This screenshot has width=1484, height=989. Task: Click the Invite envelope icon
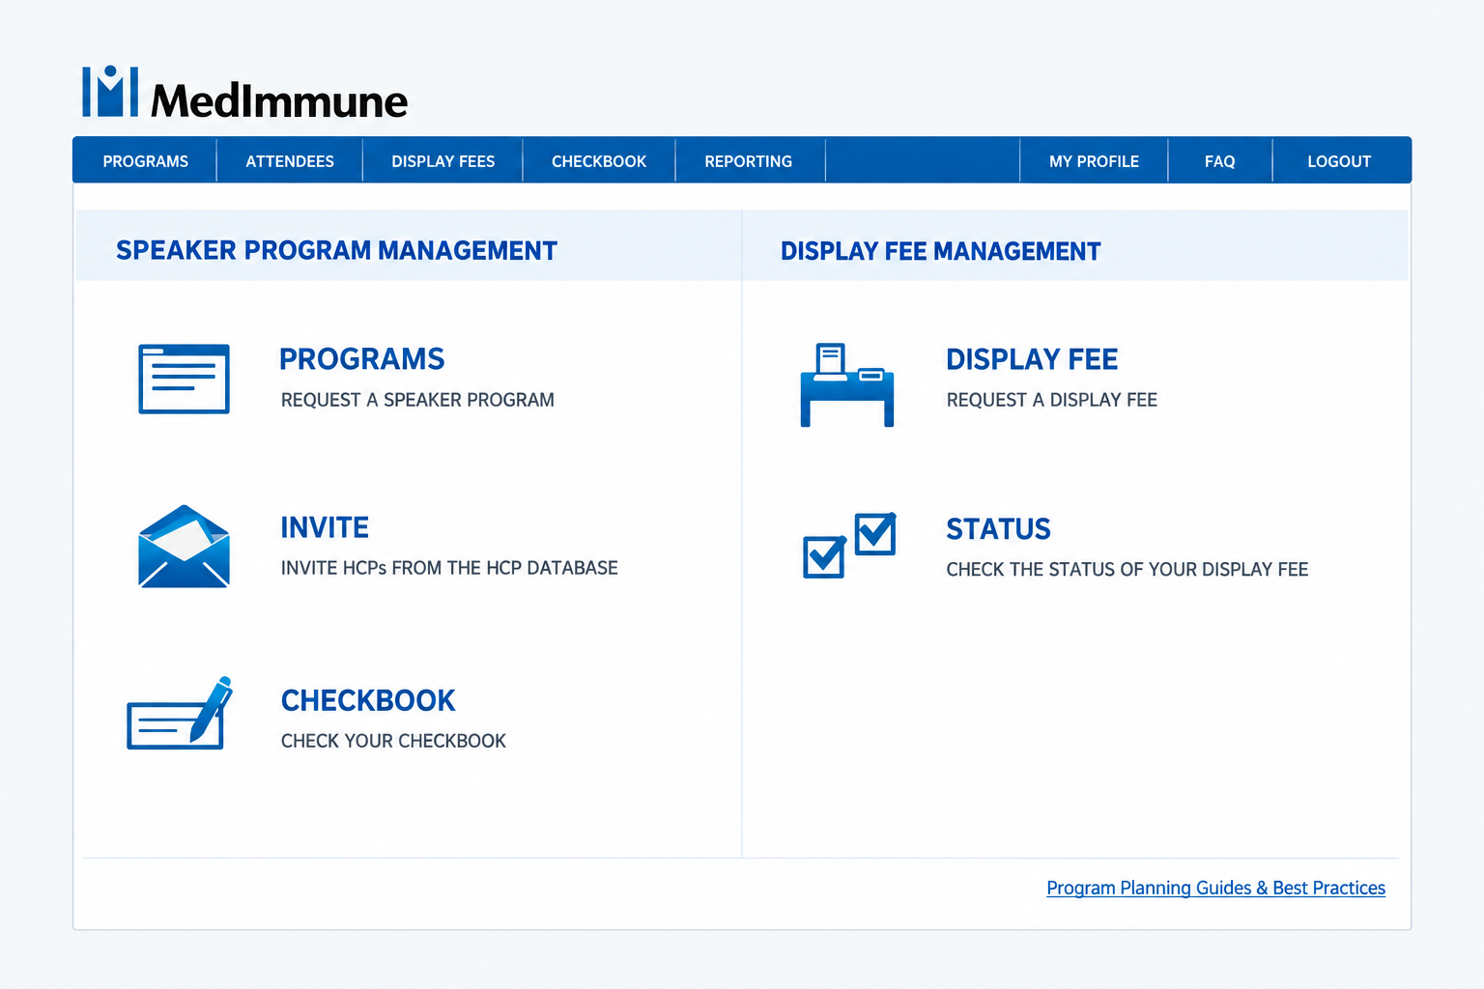[x=184, y=547]
